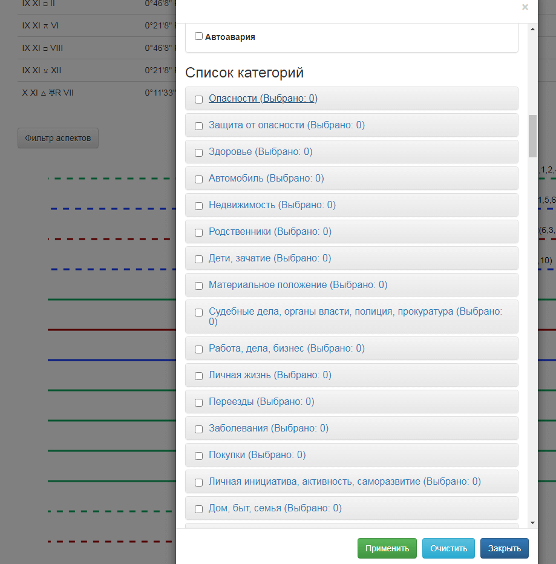Open the Личная жизнь category
The image size is (556, 564).
270,375
